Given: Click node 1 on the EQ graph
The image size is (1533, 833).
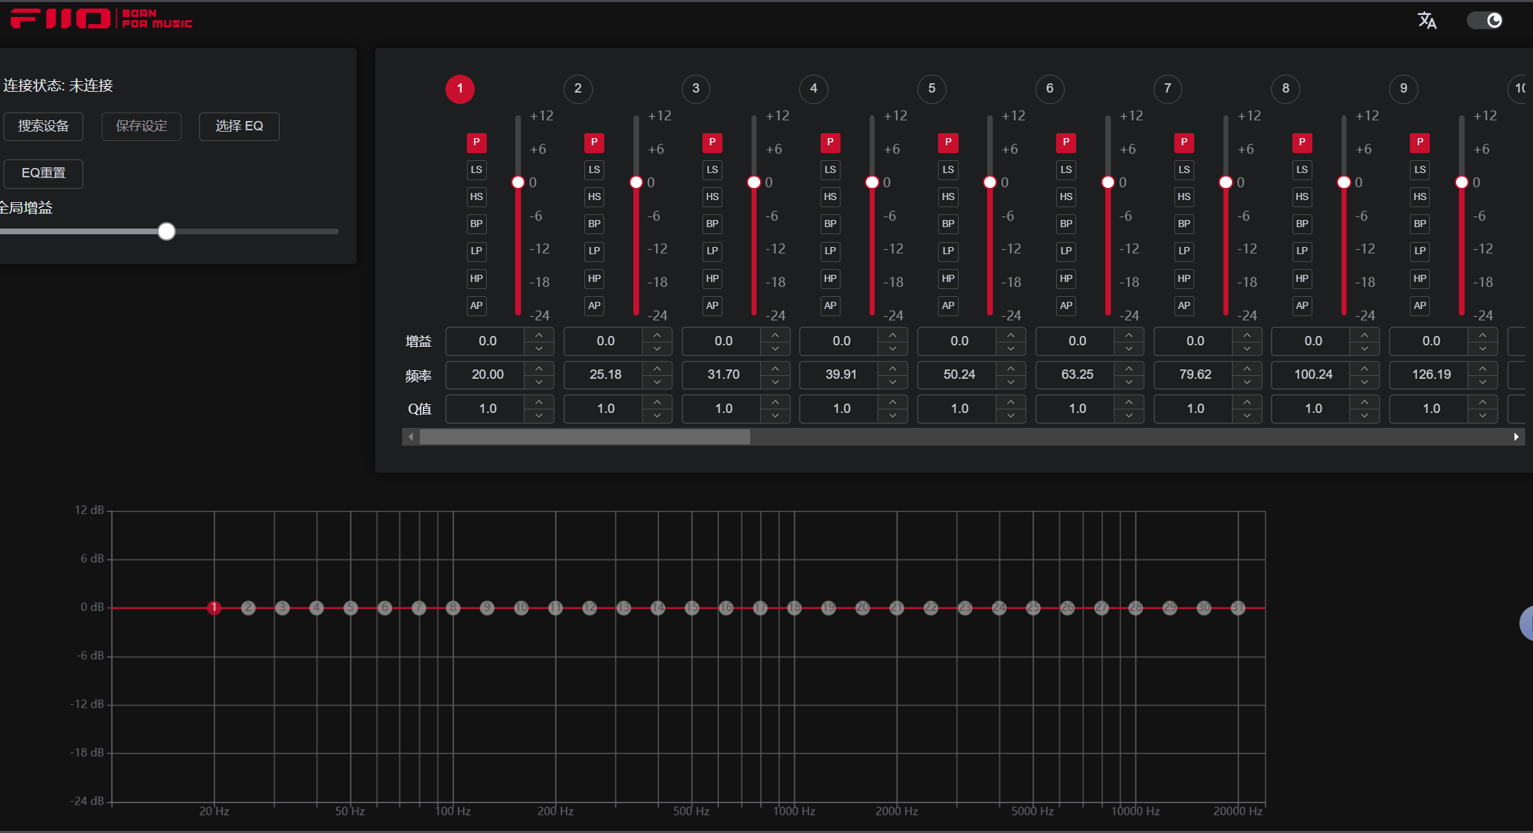Looking at the screenshot, I should 214,607.
